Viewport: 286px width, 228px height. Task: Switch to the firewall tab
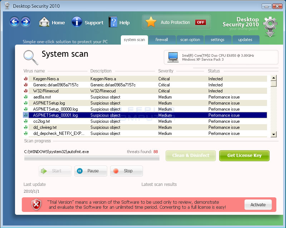click(x=162, y=40)
